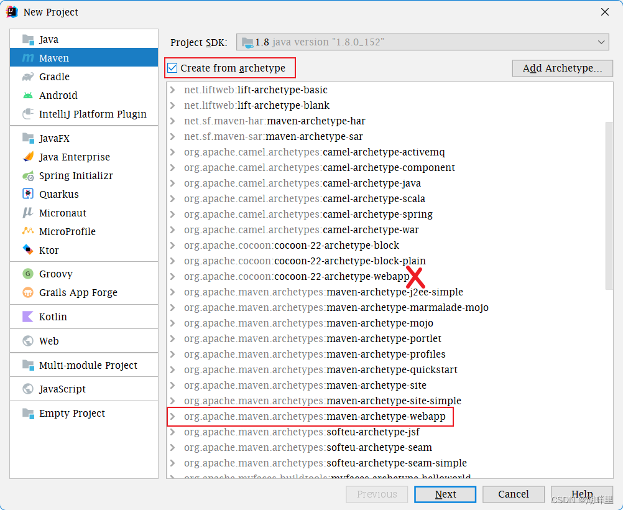Screen dimensions: 623x510
Task: Click the IntelliJ Platform Plugin icon
Action: tap(28, 114)
